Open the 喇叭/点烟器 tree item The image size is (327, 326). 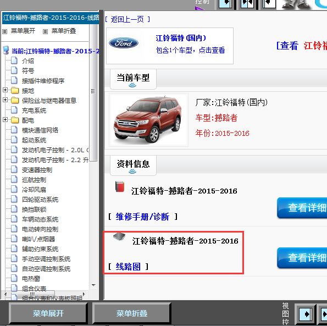(x=38, y=239)
